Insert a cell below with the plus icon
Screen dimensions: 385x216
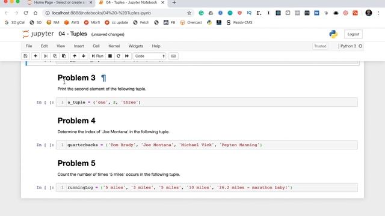35,56
